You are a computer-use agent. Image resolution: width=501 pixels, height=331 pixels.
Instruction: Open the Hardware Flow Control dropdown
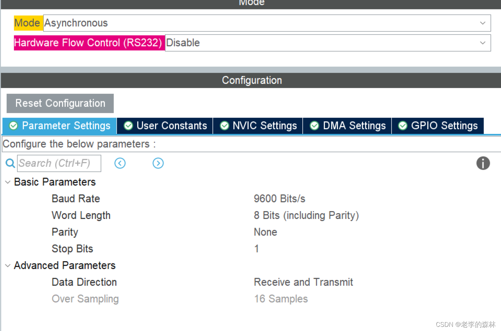tap(328, 43)
